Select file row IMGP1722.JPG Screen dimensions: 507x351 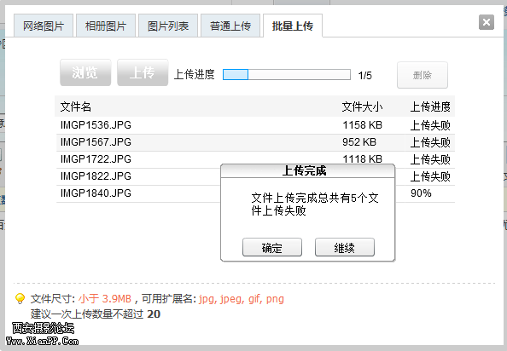(x=255, y=159)
